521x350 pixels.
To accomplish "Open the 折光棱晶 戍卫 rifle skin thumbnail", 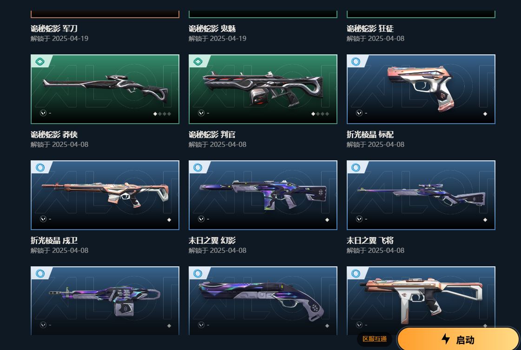I will pyautogui.click(x=105, y=195).
